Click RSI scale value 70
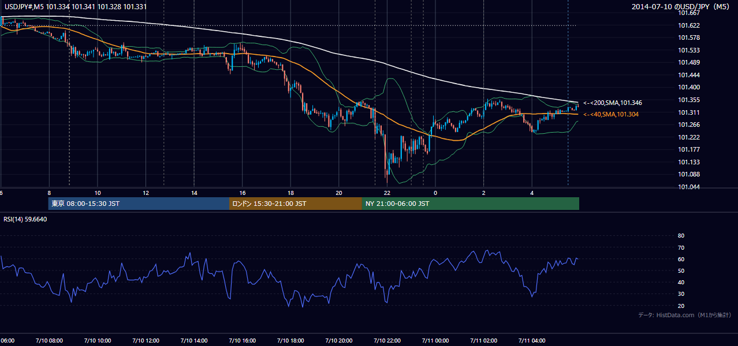Screen dimensions: 738x346 tap(681, 247)
